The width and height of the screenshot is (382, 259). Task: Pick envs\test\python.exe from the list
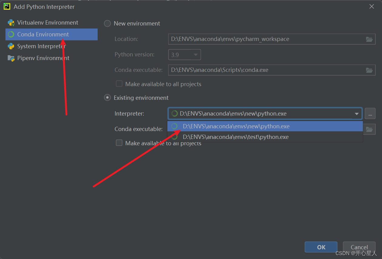pyautogui.click(x=265, y=137)
